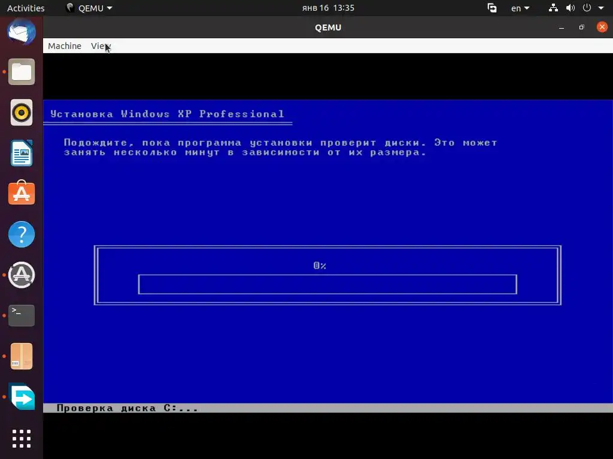Image resolution: width=613 pixels, height=459 pixels.
Task: Show all applications grid
Action: tap(22, 439)
